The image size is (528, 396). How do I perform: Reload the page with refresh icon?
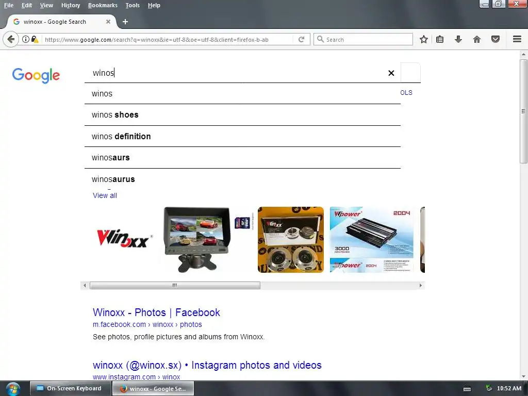[x=301, y=39]
